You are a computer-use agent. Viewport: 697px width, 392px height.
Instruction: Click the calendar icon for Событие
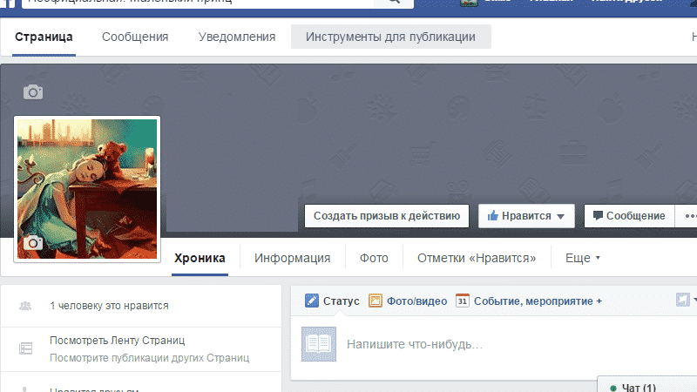pyautogui.click(x=463, y=301)
